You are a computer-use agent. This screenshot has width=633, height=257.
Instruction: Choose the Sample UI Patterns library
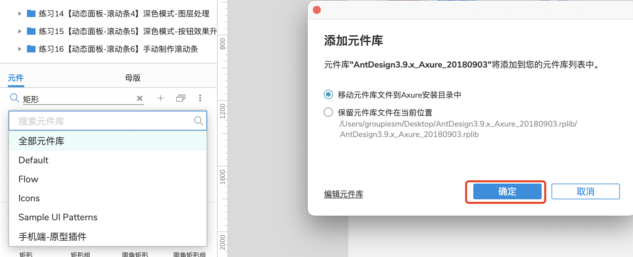pos(108,217)
